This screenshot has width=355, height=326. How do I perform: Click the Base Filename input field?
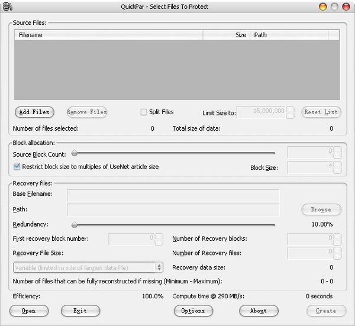pos(173,195)
